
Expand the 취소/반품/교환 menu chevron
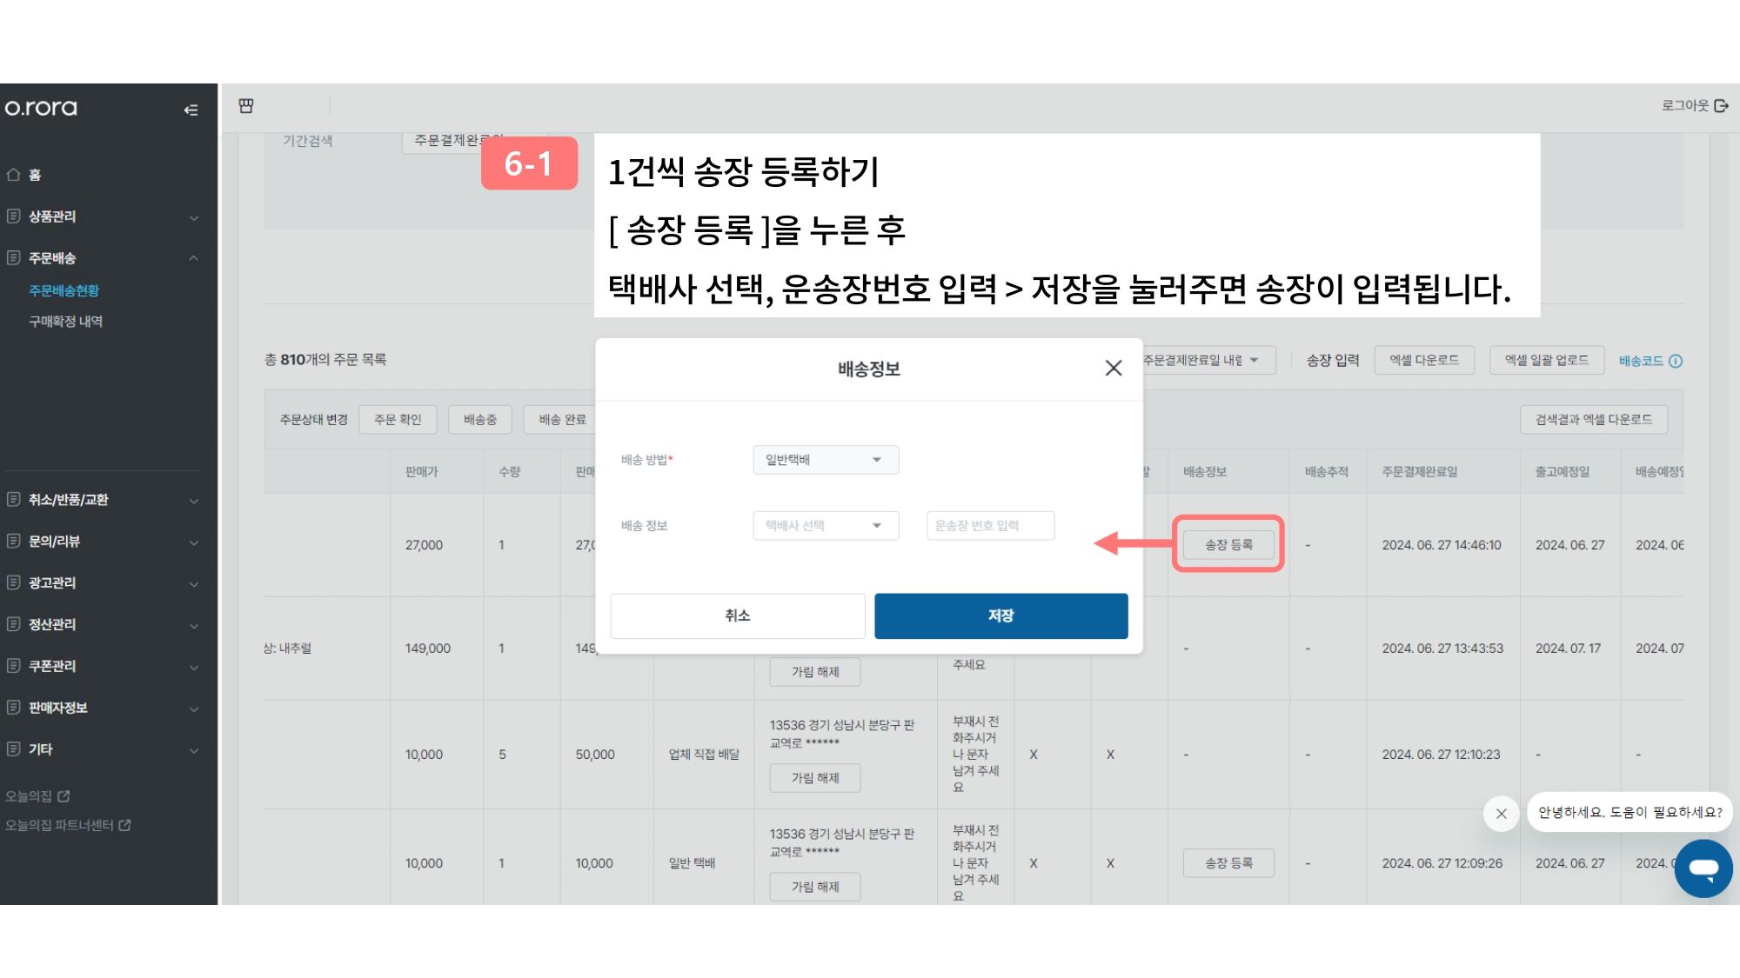coord(194,501)
